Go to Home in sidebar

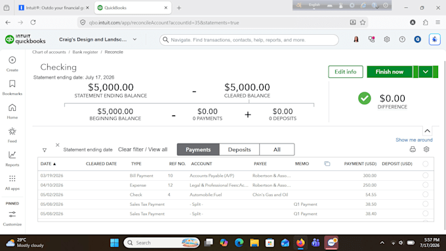(12, 111)
